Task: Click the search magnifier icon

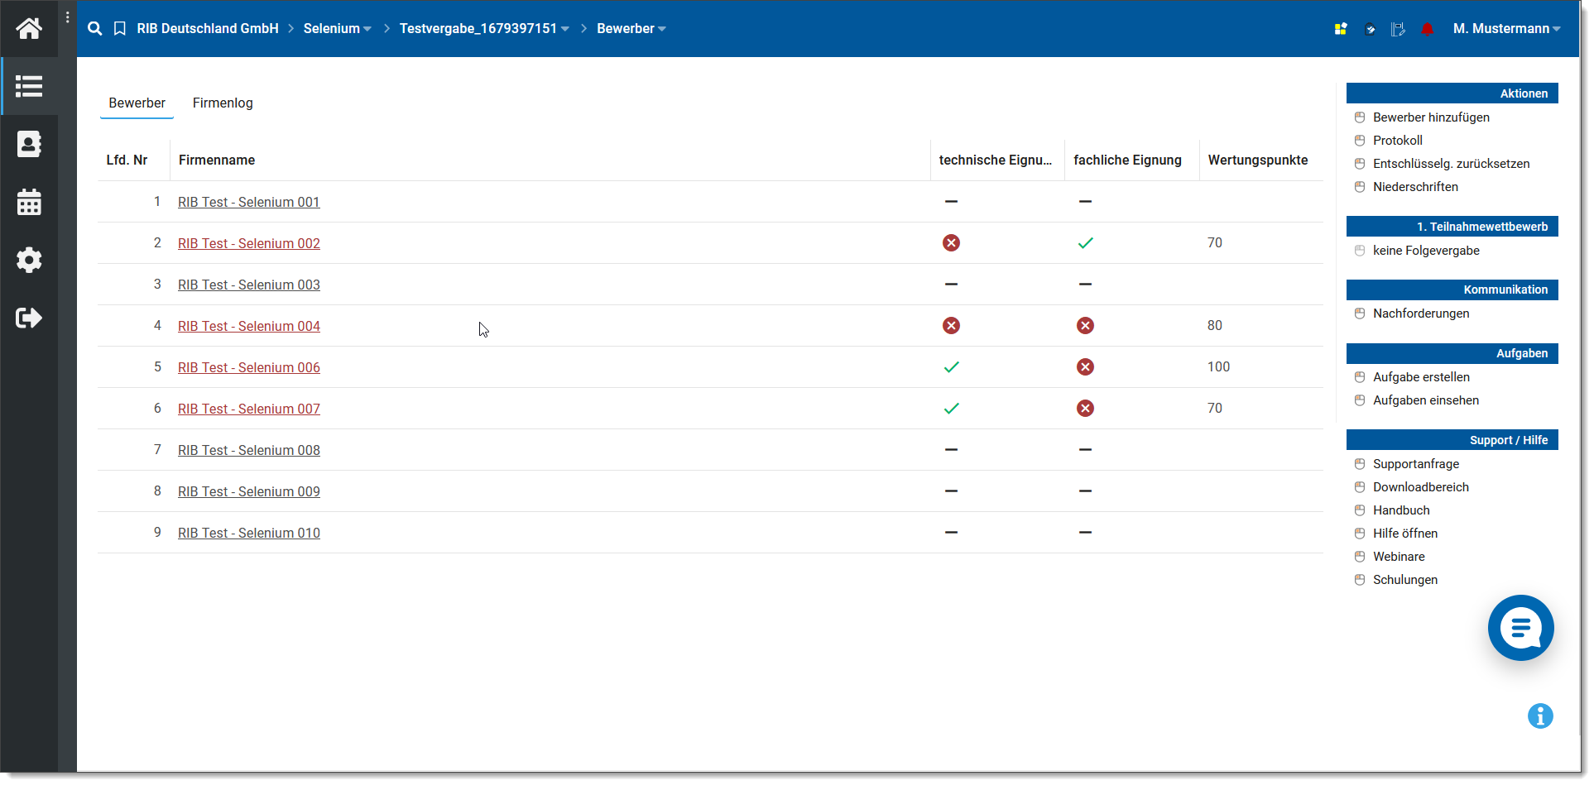Action: click(95, 29)
